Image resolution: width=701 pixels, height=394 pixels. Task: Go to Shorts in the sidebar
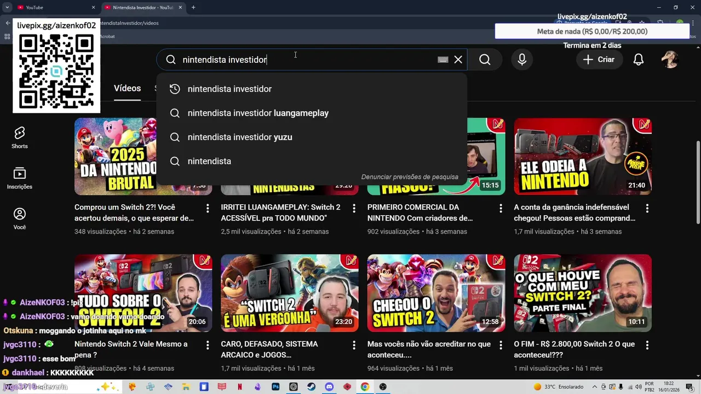pyautogui.click(x=20, y=138)
